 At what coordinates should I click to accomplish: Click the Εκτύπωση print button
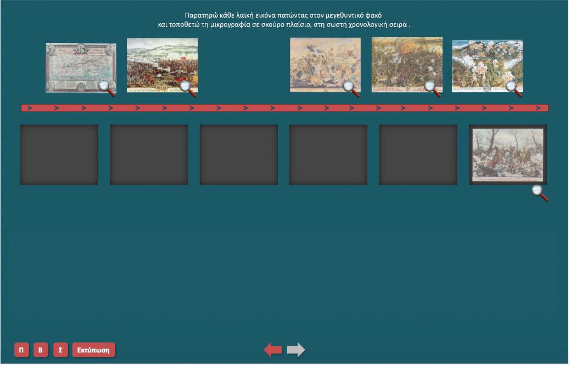pyautogui.click(x=93, y=350)
